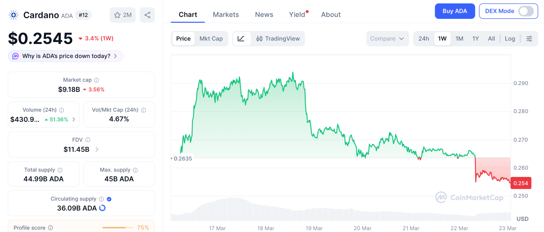Expand the FDV details chevron
The height and width of the screenshot is (232, 544).
[97, 149]
